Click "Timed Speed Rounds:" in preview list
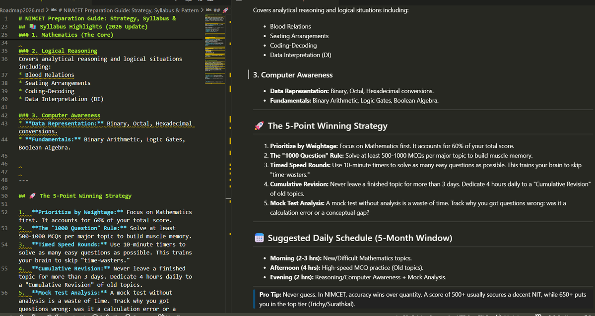The width and height of the screenshot is (595, 316). (300, 165)
